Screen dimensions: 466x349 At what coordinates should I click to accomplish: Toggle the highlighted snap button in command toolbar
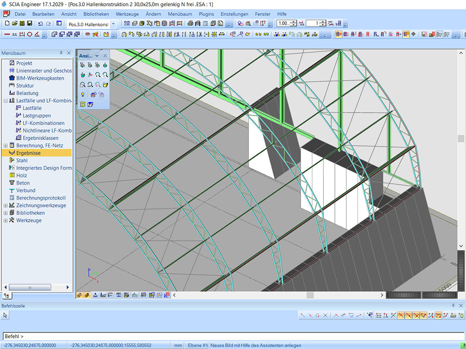click(x=401, y=316)
